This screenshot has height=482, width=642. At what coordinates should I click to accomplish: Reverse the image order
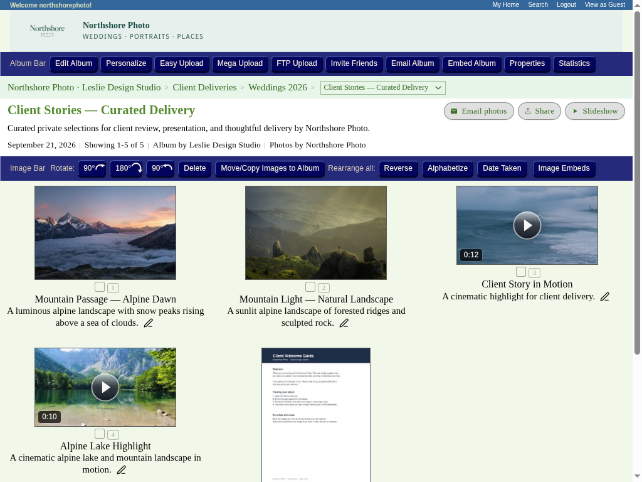(x=398, y=168)
